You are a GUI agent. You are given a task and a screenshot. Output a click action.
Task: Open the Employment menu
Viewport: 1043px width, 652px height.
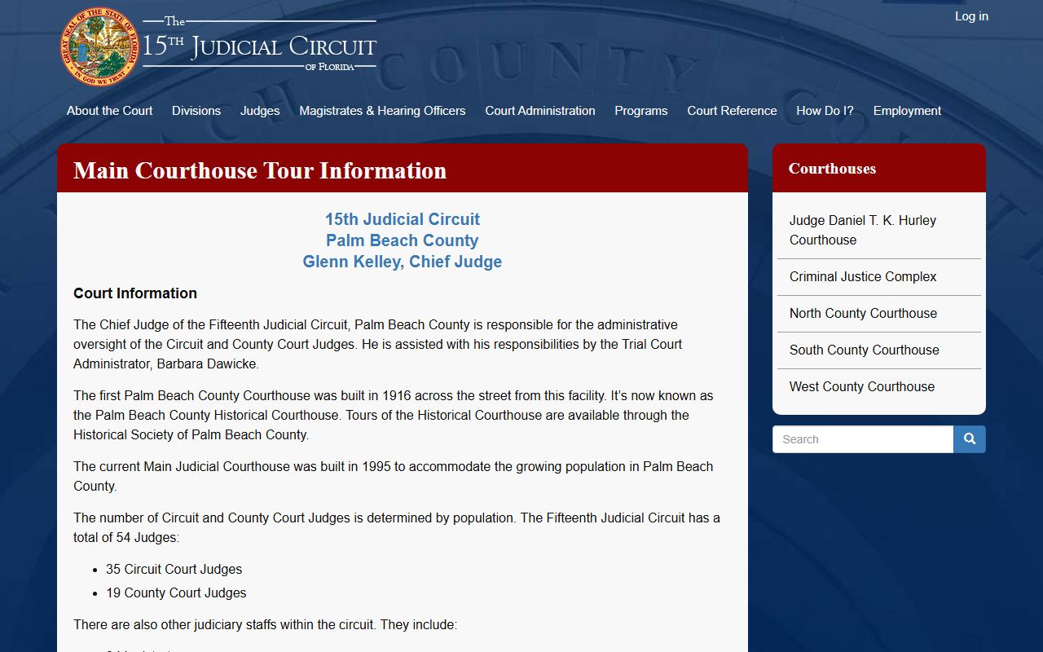click(907, 111)
